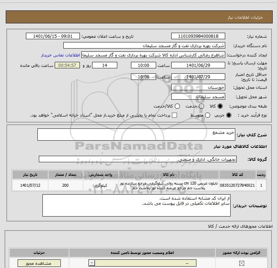Click the response deadline date 1401/06/29
This screenshot has width=277, height=268.
click(x=198, y=65)
